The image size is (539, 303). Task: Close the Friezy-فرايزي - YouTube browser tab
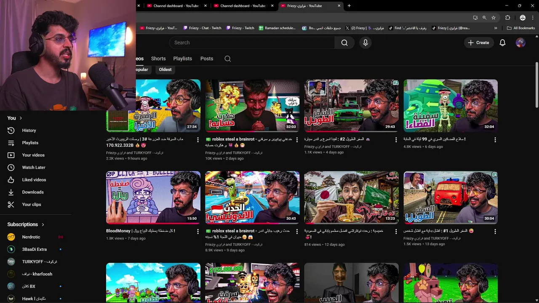(339, 6)
